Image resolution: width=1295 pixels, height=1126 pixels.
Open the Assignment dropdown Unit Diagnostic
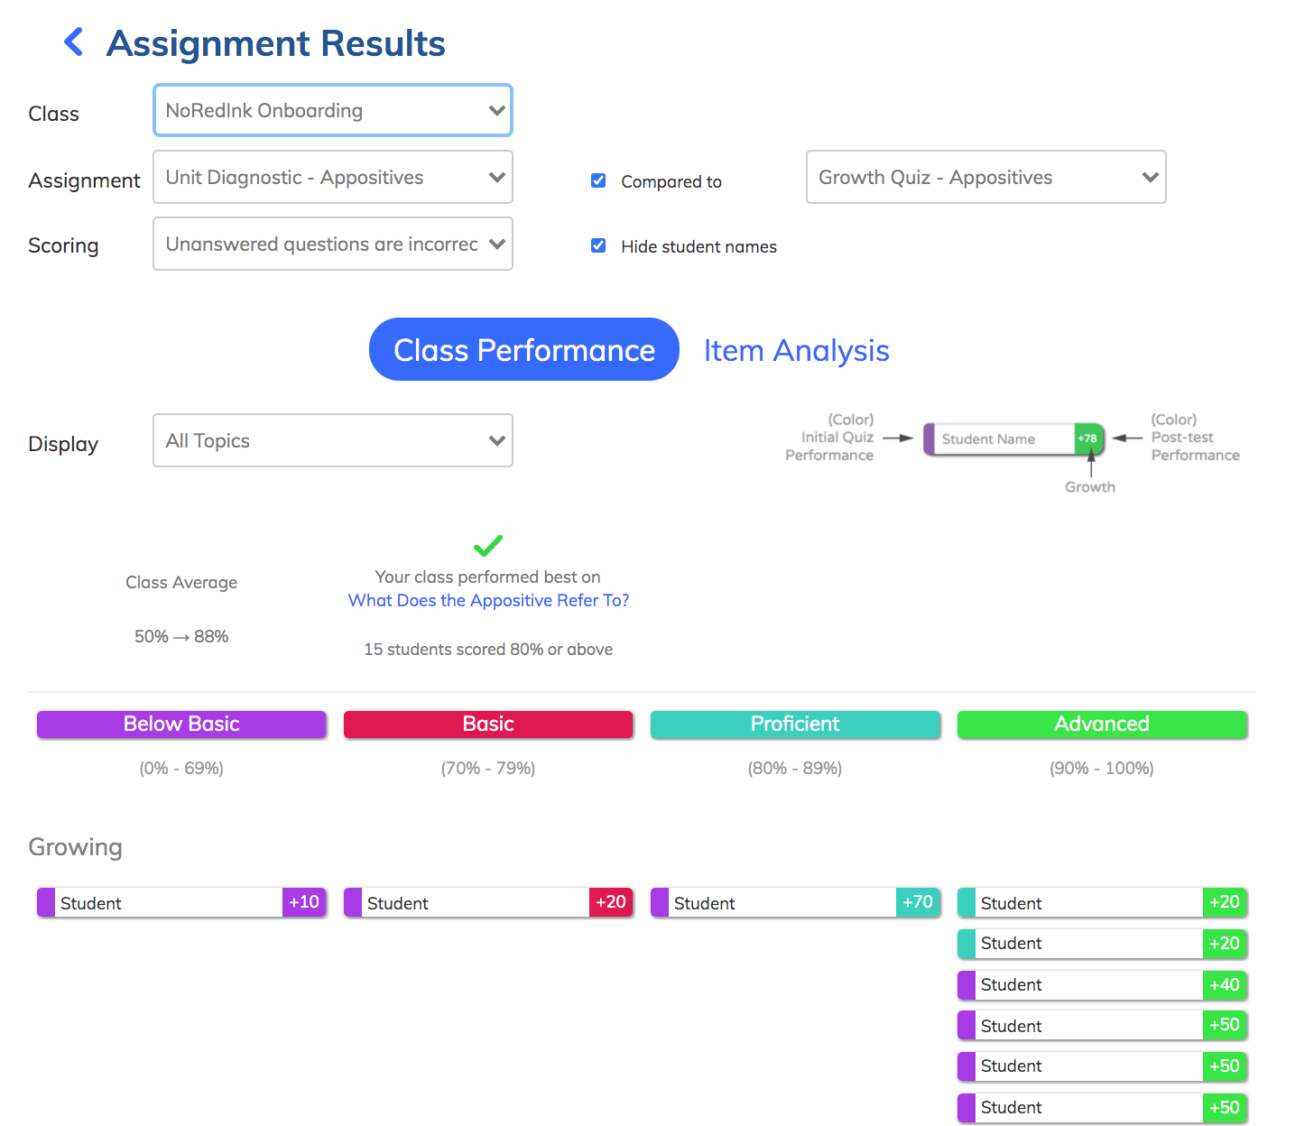(333, 177)
